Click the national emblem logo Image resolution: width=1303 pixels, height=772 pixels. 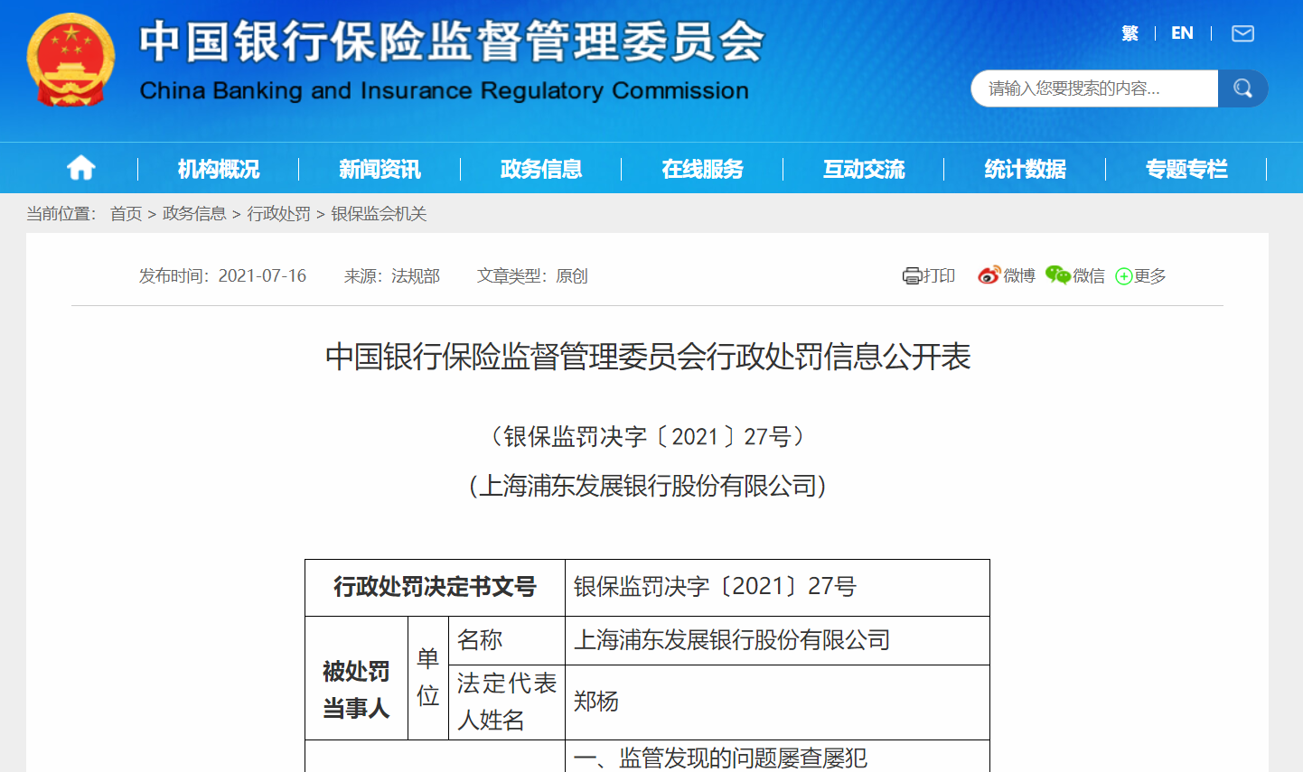click(x=71, y=60)
